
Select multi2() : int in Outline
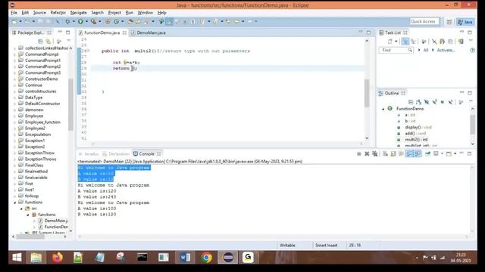[416, 140]
